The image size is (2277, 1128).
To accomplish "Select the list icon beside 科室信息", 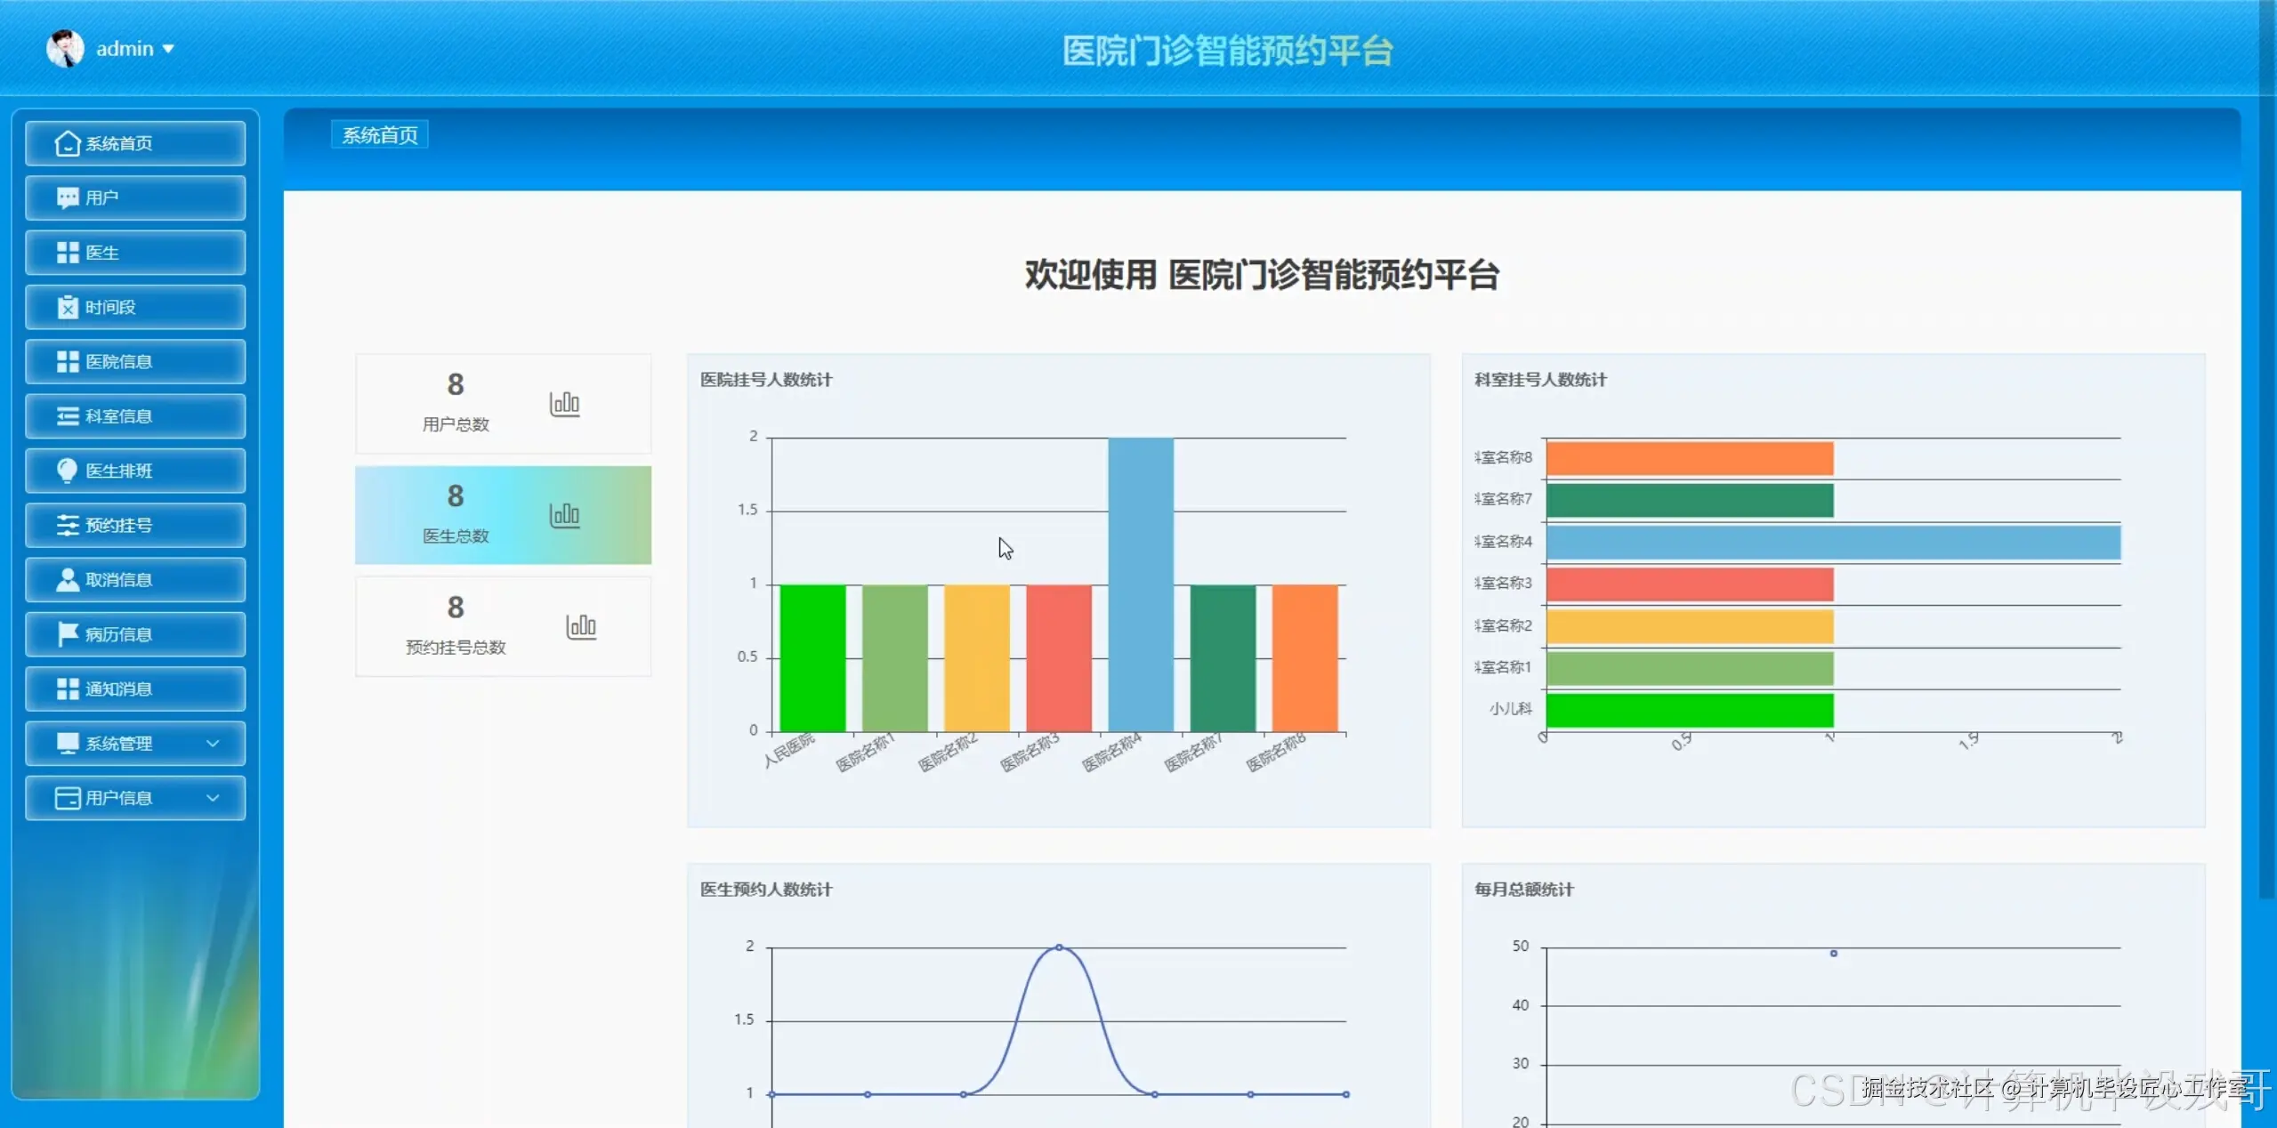I will [x=67, y=415].
